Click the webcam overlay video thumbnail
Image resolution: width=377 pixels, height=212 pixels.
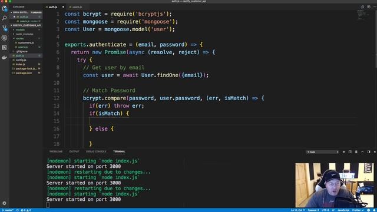pyautogui.click(x=335, y=185)
